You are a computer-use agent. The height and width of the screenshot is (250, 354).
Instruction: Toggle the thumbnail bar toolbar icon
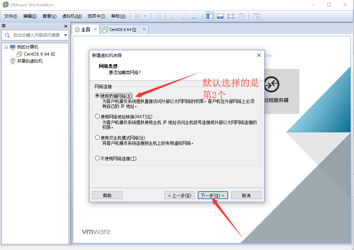click(220, 16)
